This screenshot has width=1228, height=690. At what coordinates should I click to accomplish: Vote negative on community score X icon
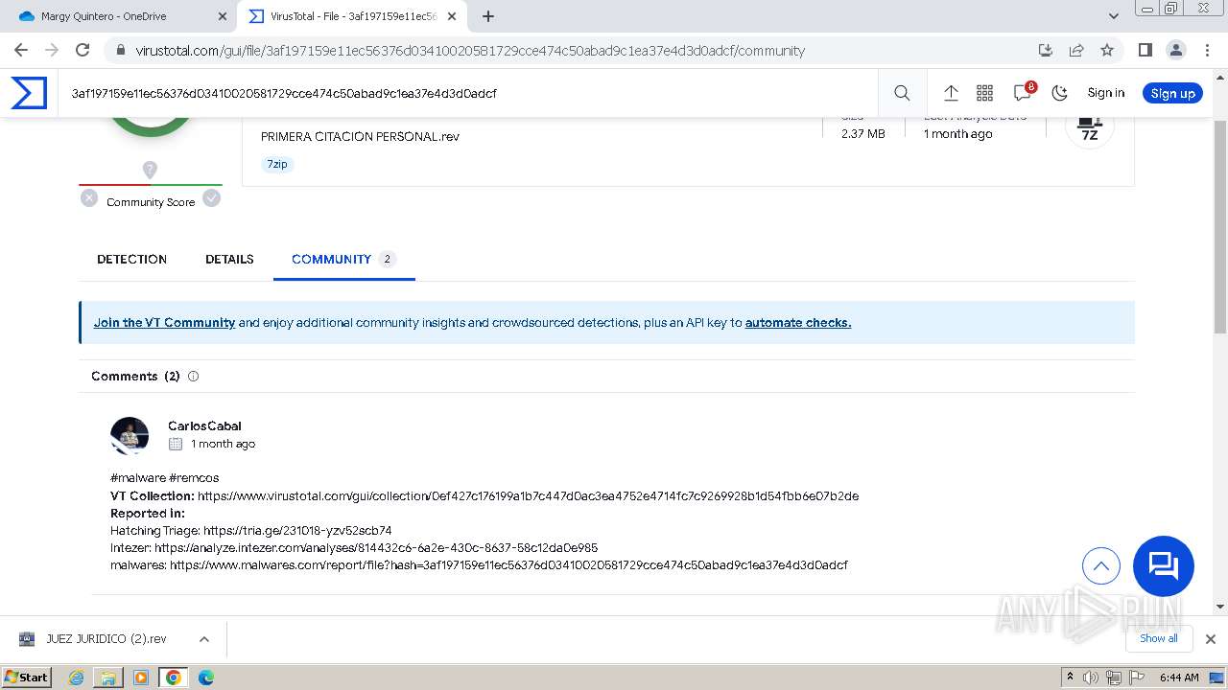tap(89, 198)
